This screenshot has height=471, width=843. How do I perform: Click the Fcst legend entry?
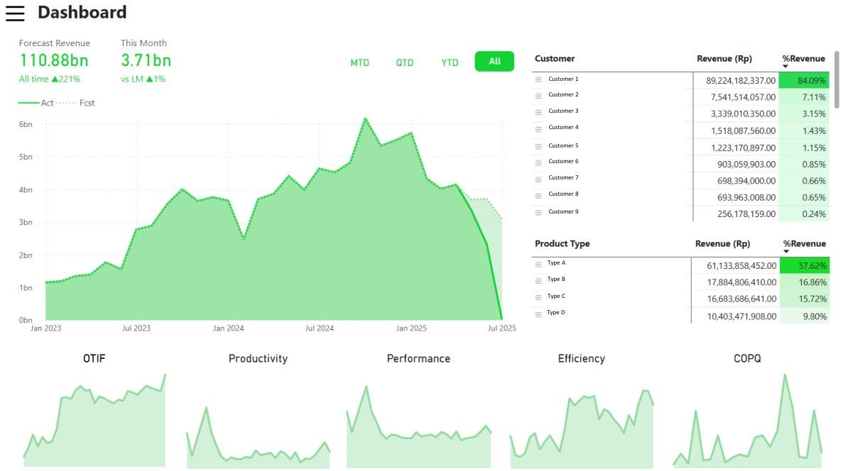pos(76,103)
